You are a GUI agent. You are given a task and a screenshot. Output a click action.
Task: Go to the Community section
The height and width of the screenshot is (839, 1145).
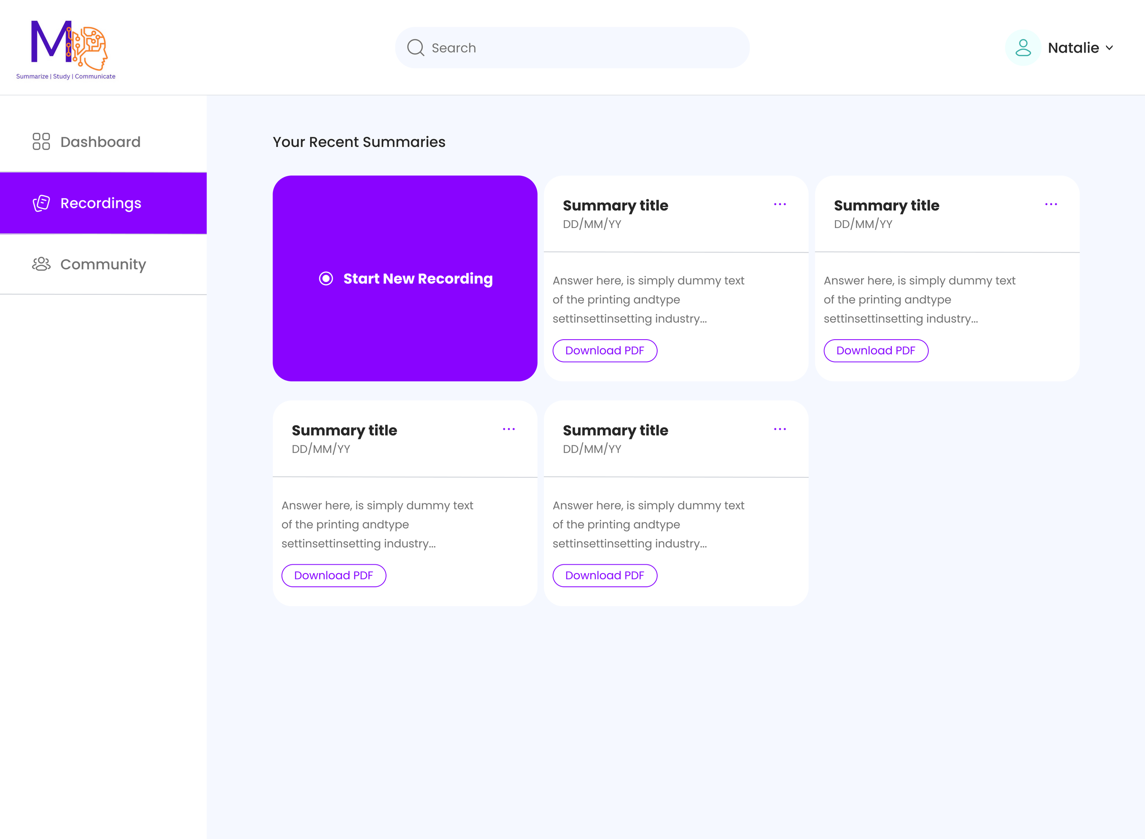click(103, 264)
